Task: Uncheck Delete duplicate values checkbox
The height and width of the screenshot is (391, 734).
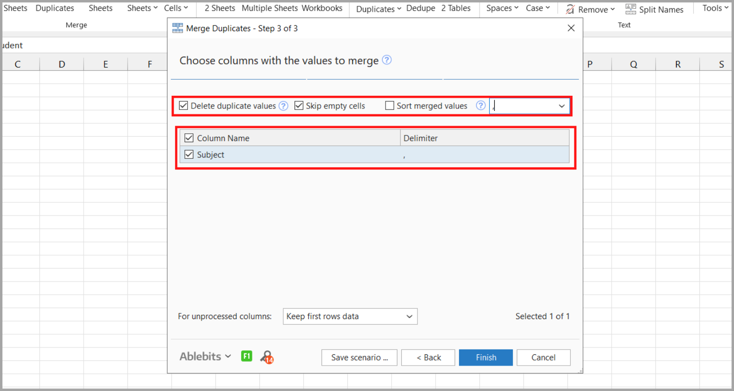Action: pos(183,106)
